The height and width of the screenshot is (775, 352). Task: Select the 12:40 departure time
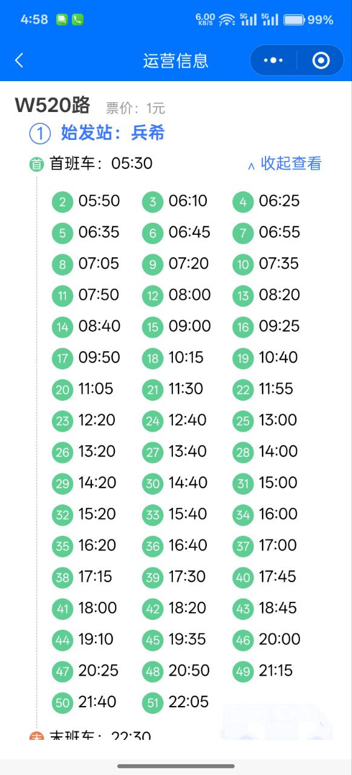(187, 420)
